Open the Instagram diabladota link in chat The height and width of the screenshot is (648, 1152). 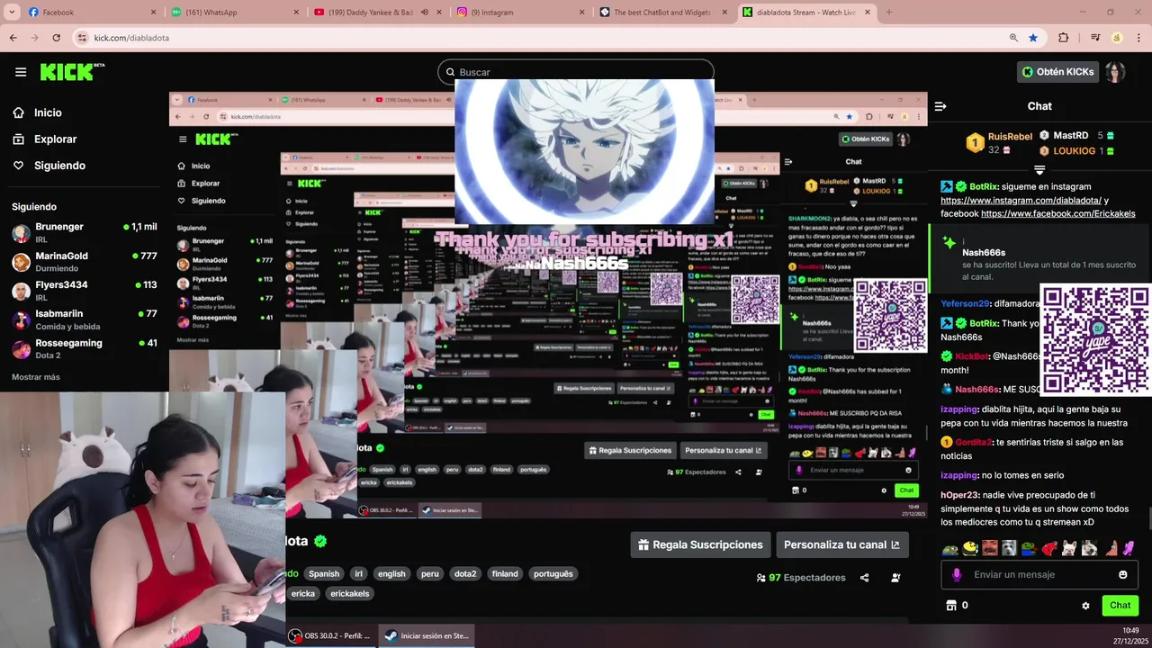click(1021, 200)
